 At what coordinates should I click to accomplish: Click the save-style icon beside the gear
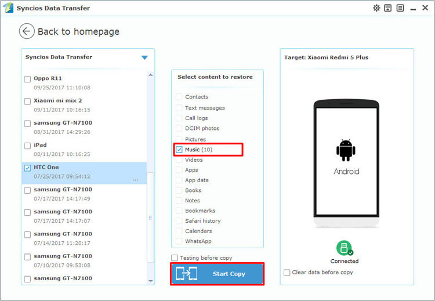388,8
